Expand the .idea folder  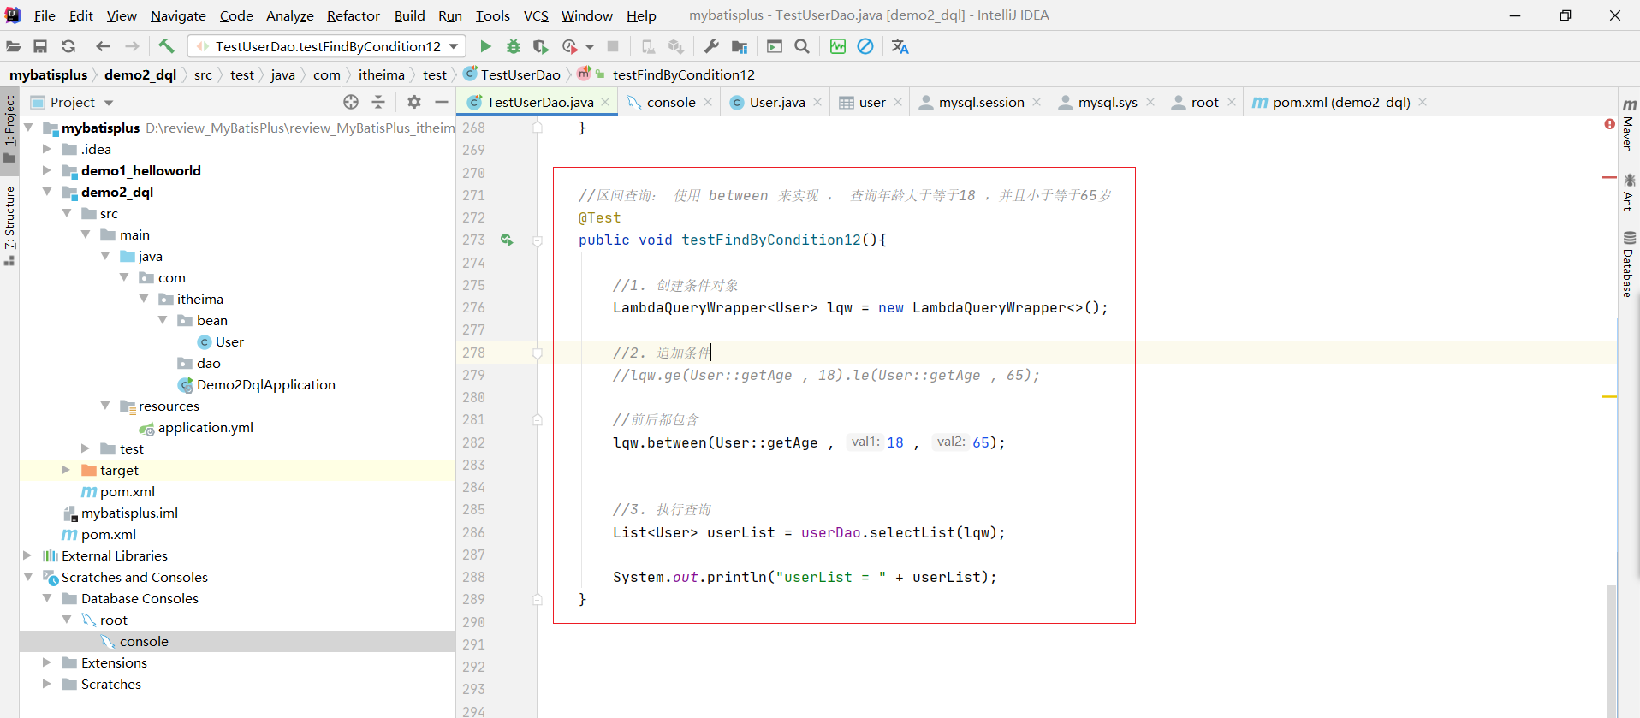pyautogui.click(x=47, y=149)
